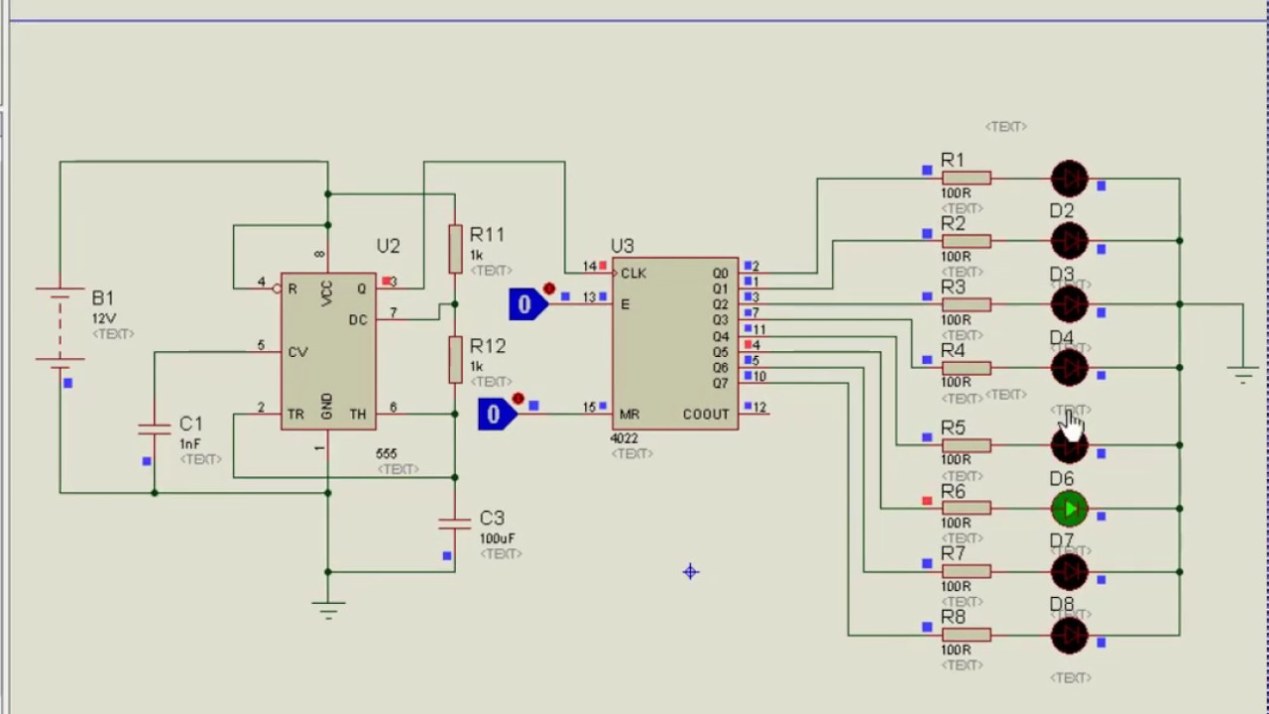
Task: Select resistor R6 body
Action: point(966,509)
